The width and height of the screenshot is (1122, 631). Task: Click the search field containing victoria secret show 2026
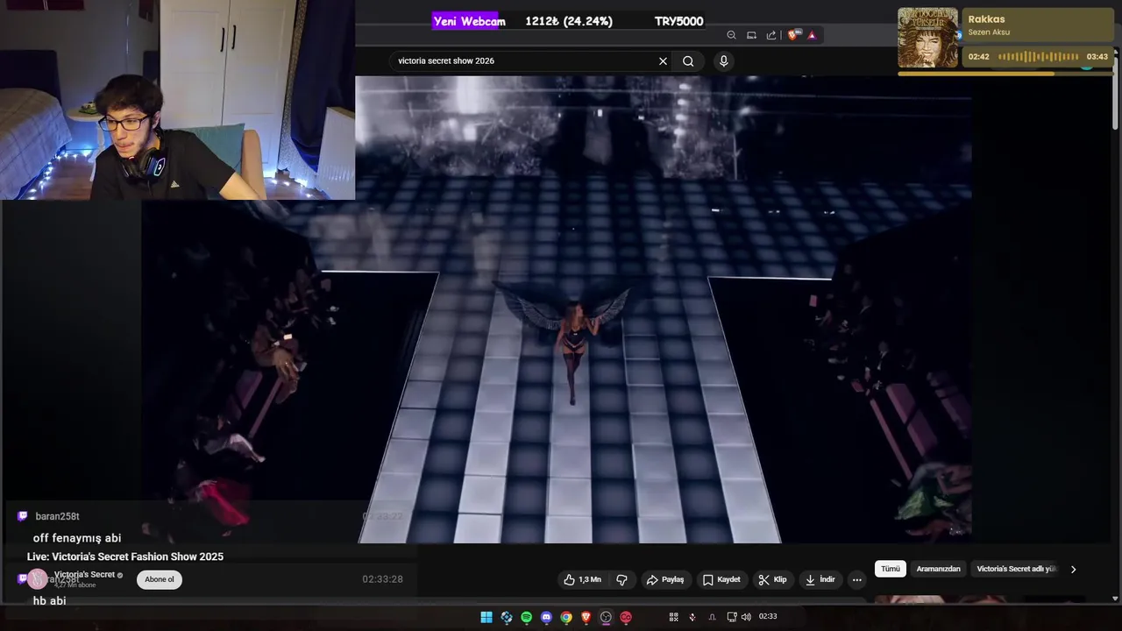pos(522,61)
